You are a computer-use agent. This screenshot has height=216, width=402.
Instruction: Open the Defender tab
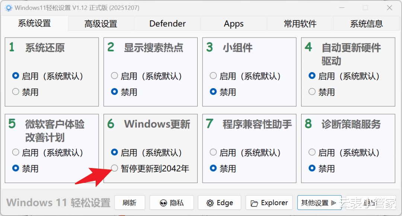pos(167,24)
